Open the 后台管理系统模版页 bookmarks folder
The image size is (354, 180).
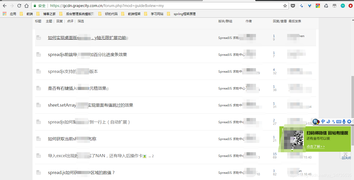click(77, 14)
